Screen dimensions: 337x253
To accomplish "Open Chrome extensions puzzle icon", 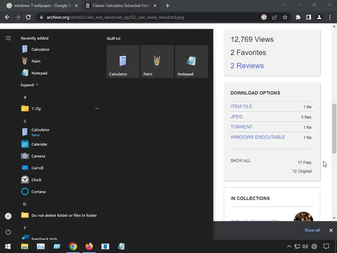I will (x=298, y=17).
